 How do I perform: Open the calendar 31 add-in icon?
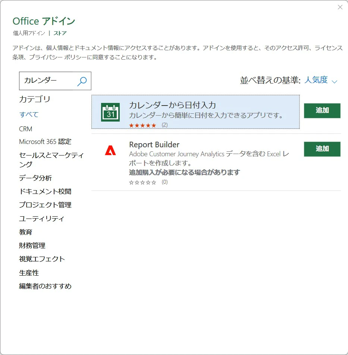[x=110, y=112]
